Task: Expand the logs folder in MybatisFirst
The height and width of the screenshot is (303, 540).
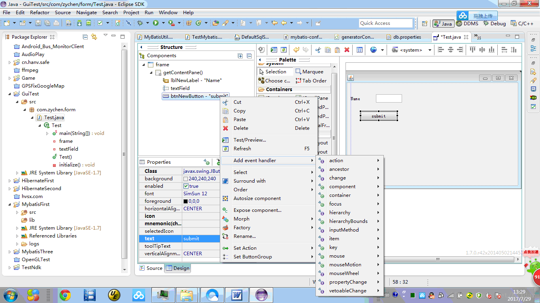Action: click(x=17, y=244)
